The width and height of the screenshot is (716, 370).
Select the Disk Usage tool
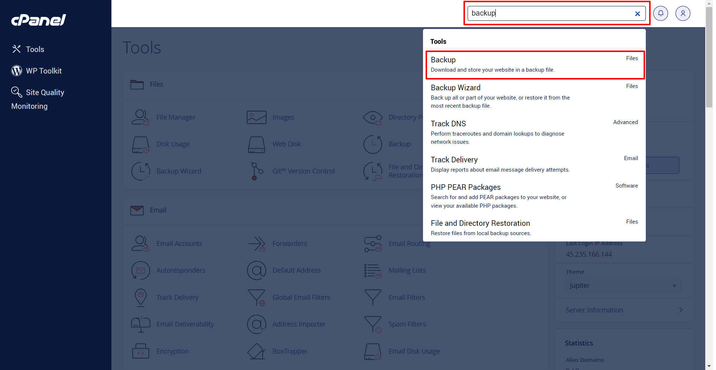173,144
